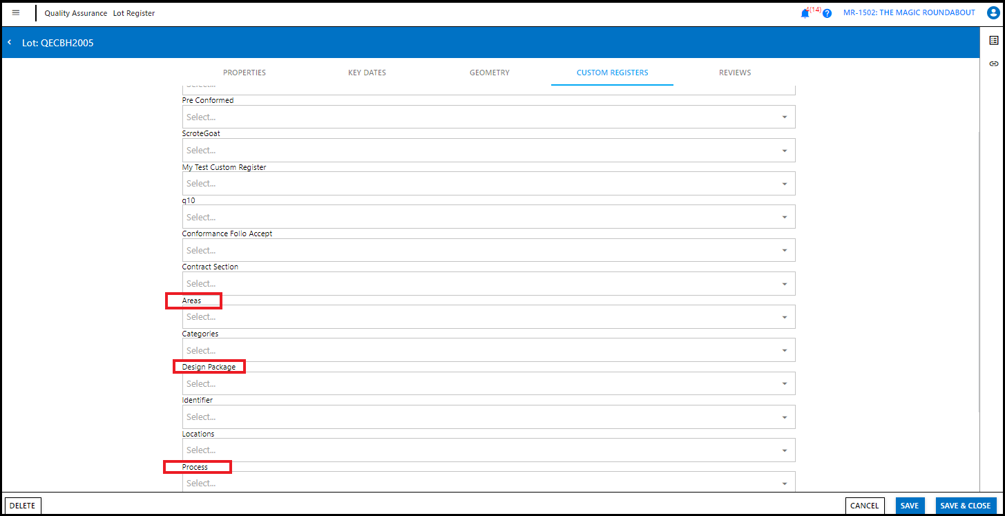Click the Categories field label
This screenshot has height=516, width=1005.
point(200,334)
